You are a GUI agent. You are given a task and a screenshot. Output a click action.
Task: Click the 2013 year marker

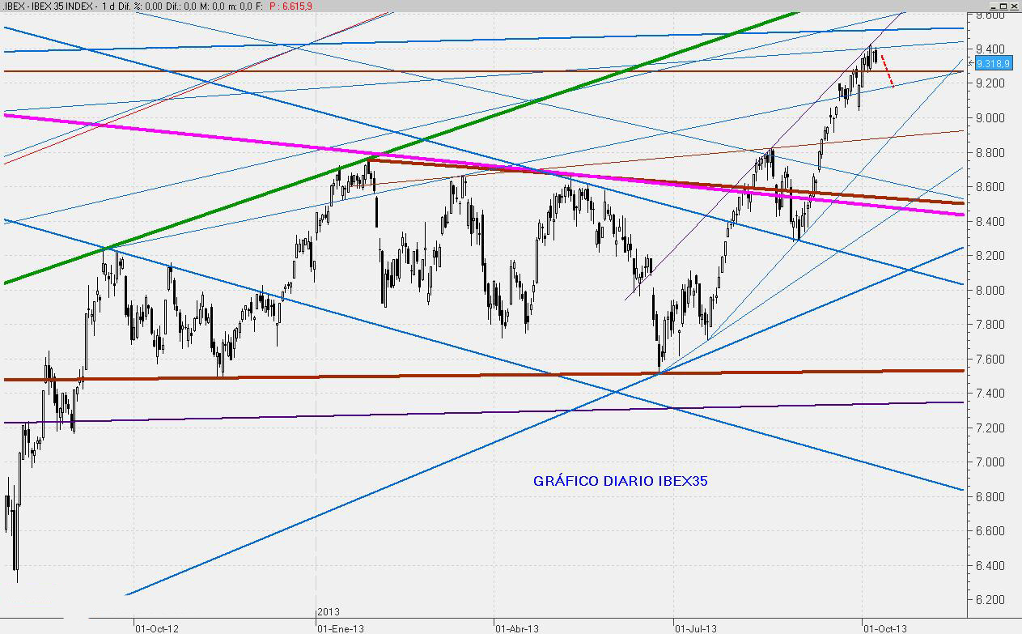click(329, 613)
